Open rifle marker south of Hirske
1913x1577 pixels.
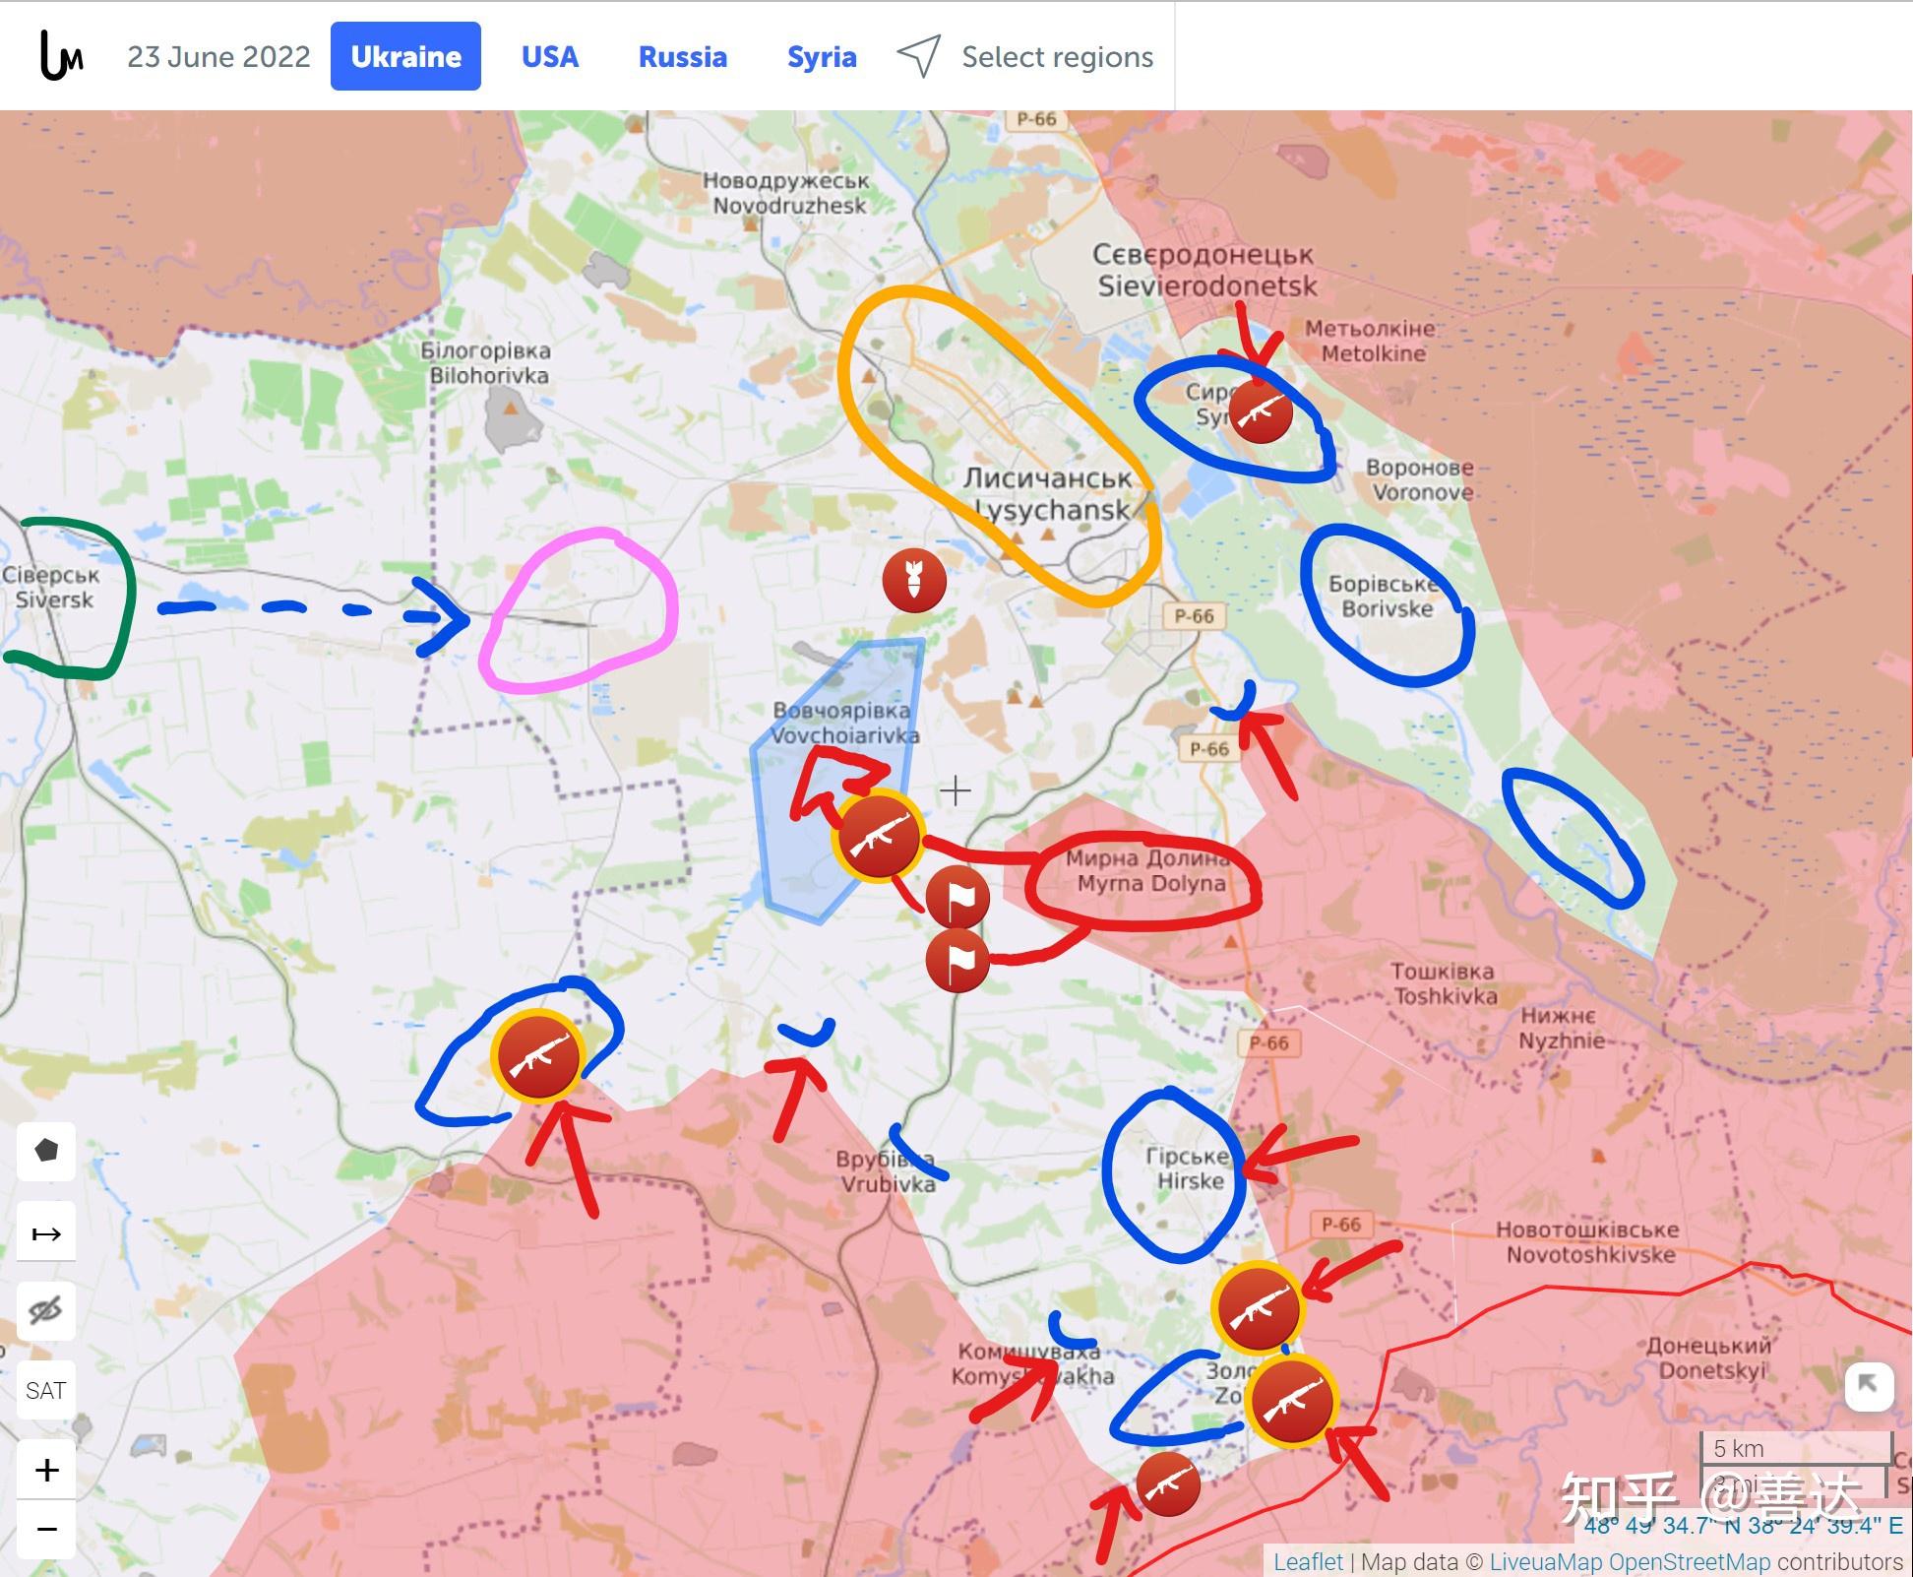1258,1307
